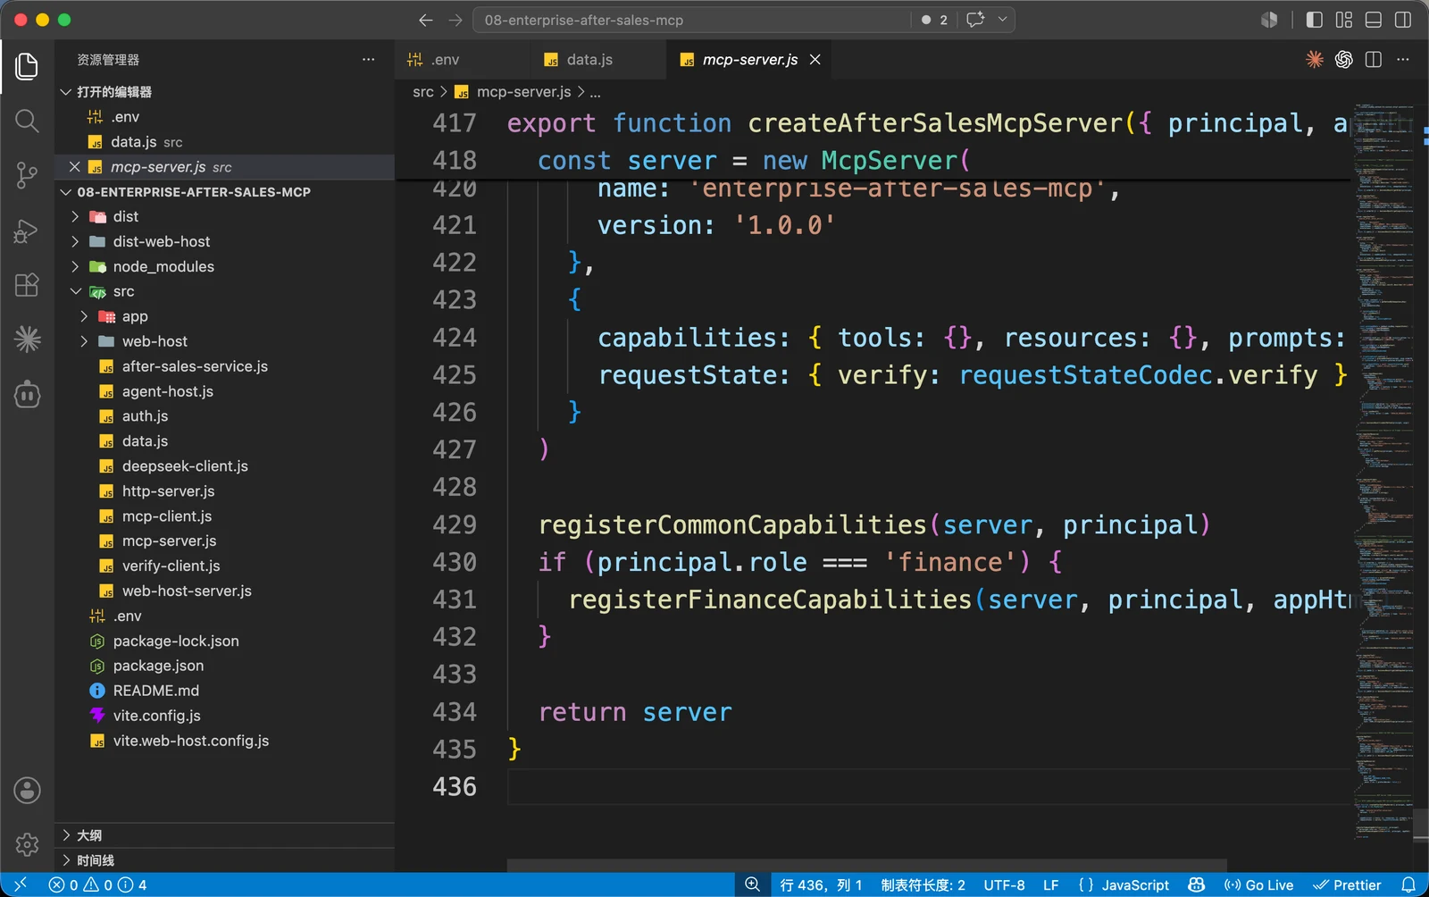Click Go Live in the status bar

1258,884
